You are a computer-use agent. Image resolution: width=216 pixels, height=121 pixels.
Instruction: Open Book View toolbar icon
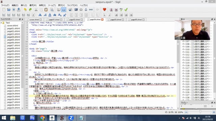point(58,10)
